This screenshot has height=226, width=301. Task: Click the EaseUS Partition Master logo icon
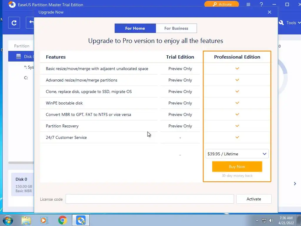[x=12, y=4]
